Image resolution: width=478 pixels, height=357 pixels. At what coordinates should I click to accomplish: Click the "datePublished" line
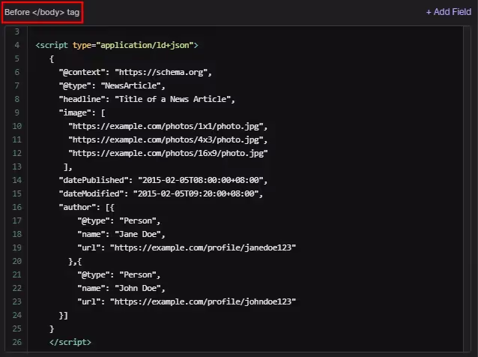tap(163, 180)
